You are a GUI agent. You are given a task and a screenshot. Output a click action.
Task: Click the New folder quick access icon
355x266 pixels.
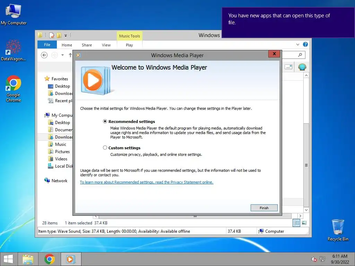(x=59, y=35)
